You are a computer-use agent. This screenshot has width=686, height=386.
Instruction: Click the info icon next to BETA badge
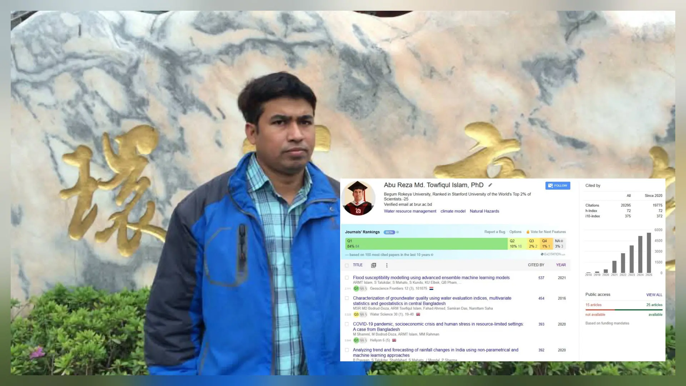(397, 232)
